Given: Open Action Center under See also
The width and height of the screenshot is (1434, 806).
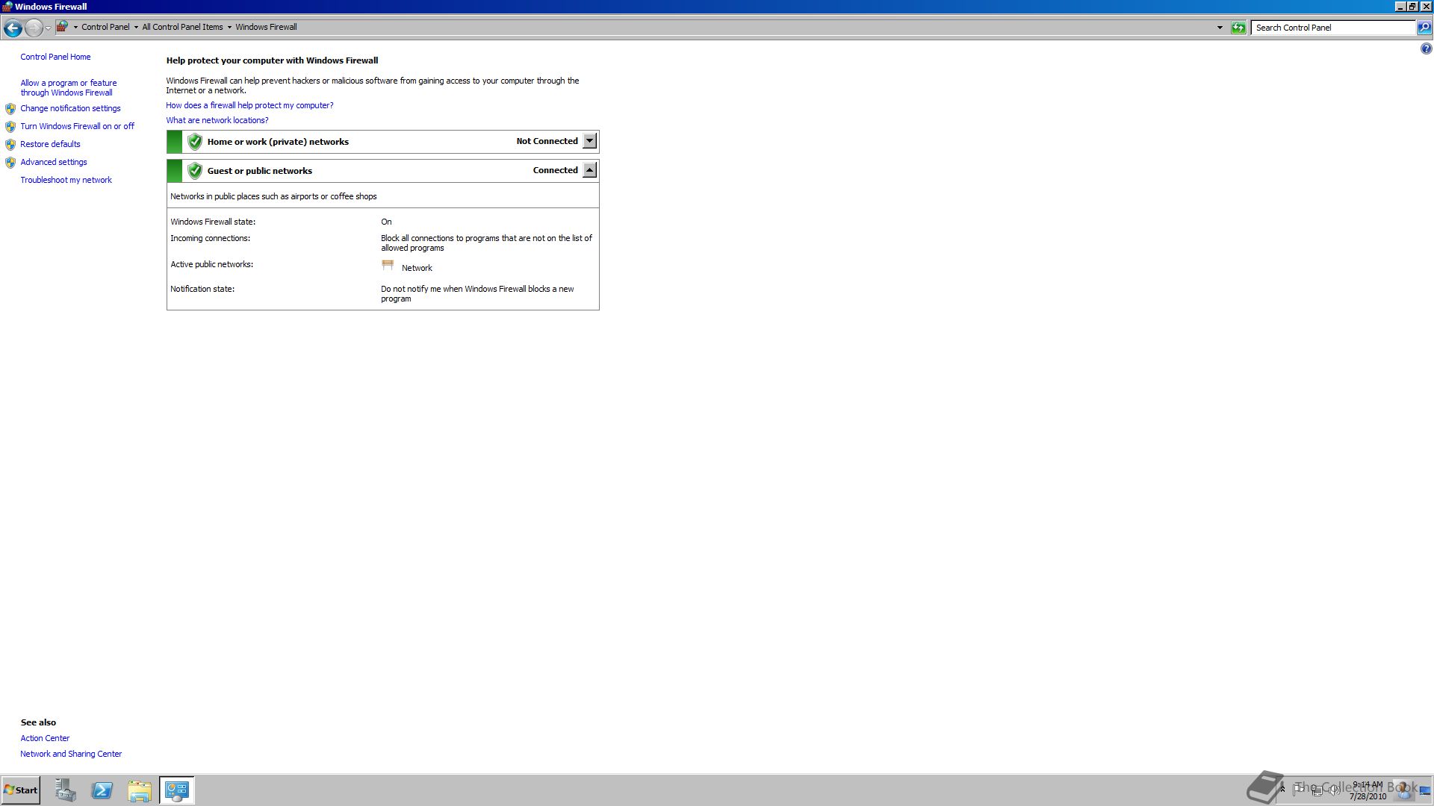Looking at the screenshot, I should [45, 738].
